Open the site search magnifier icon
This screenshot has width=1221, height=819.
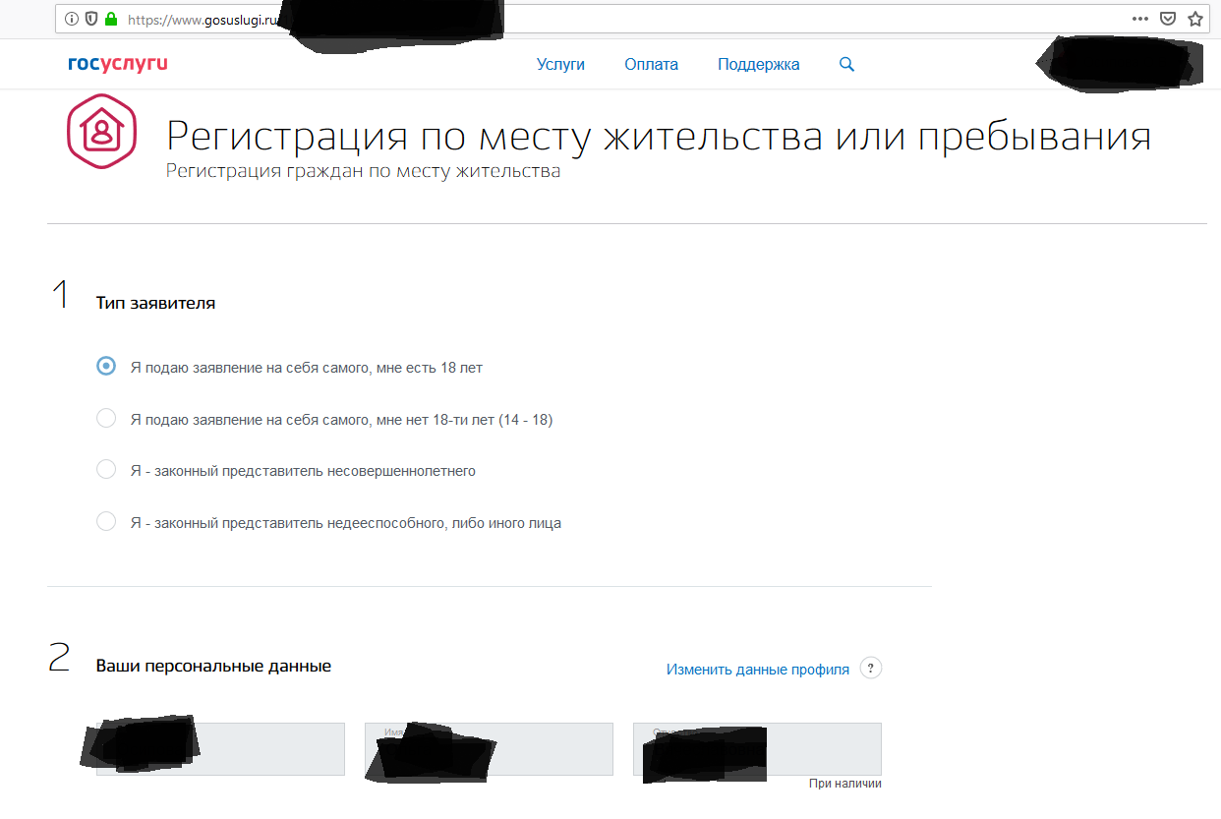[x=846, y=64]
